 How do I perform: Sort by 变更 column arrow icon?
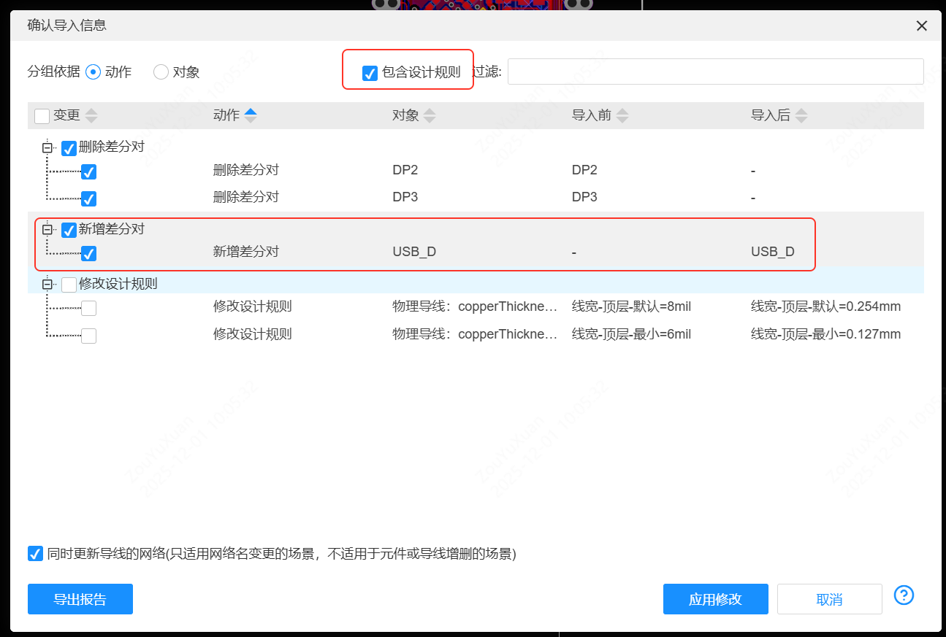coord(91,115)
